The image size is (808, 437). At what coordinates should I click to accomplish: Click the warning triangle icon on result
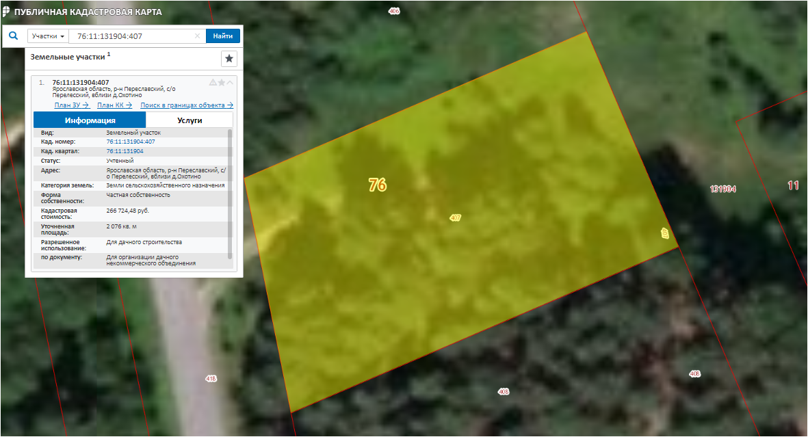pyautogui.click(x=213, y=83)
